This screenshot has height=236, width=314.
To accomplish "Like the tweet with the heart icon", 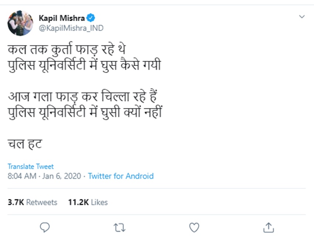I will [194, 227].
